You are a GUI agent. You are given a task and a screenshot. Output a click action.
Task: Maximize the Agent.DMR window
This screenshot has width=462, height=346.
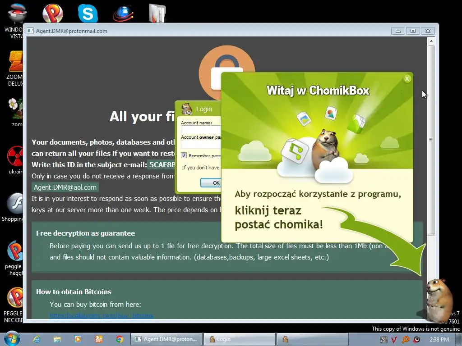point(413,31)
